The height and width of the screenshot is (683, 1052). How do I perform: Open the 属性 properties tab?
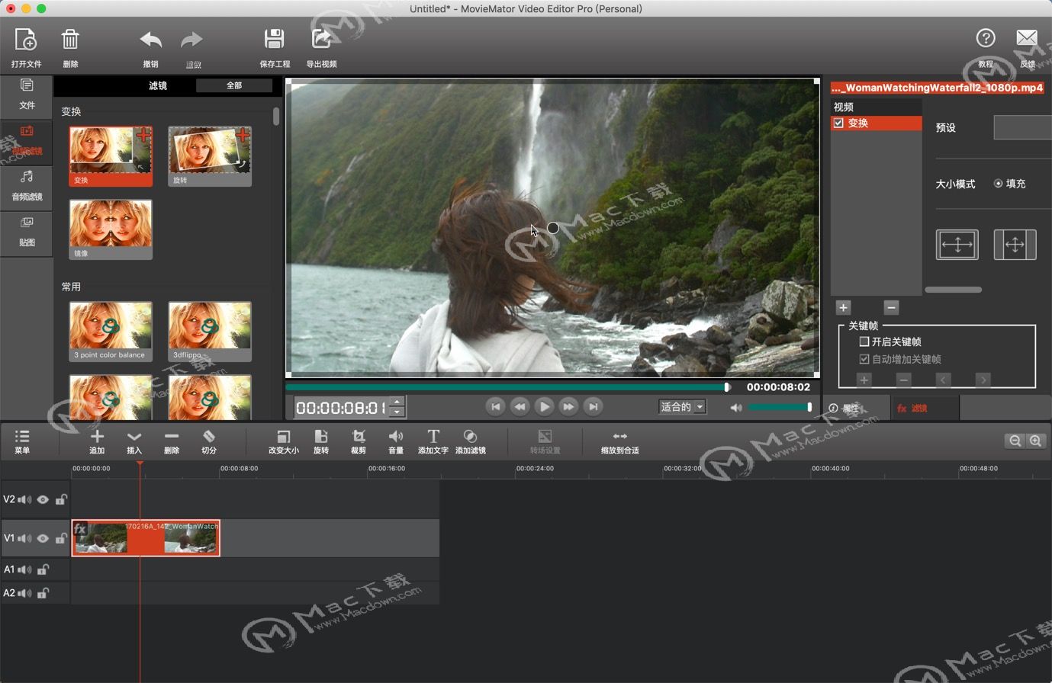(856, 409)
